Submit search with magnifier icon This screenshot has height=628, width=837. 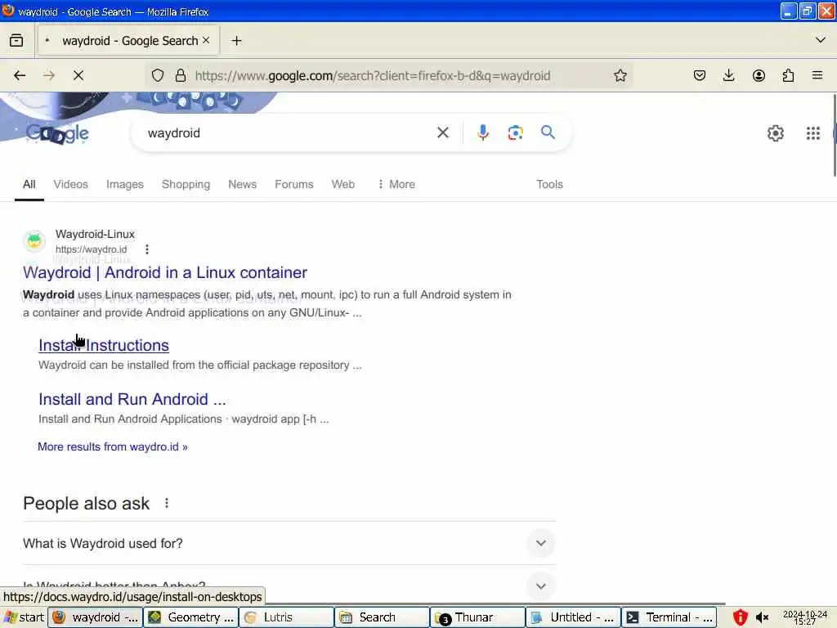548,132
